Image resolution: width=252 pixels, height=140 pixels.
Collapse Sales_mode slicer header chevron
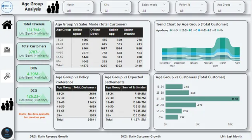tap(164, 5)
